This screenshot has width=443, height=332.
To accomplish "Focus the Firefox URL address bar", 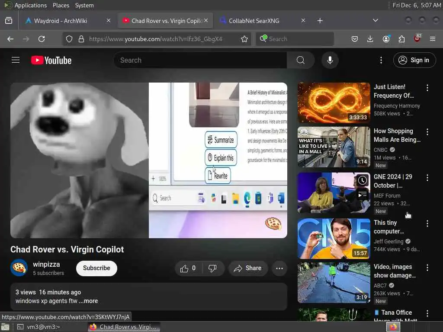I will [156, 39].
